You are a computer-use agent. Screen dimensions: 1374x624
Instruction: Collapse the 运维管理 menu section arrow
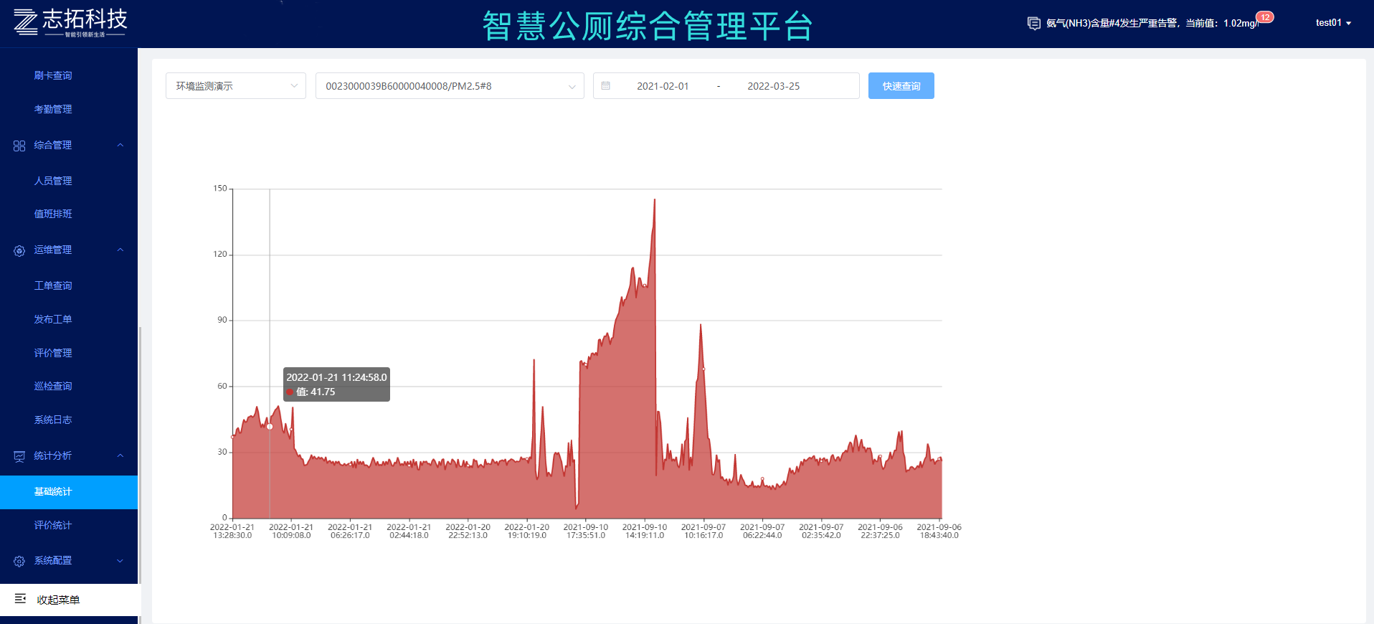(120, 250)
